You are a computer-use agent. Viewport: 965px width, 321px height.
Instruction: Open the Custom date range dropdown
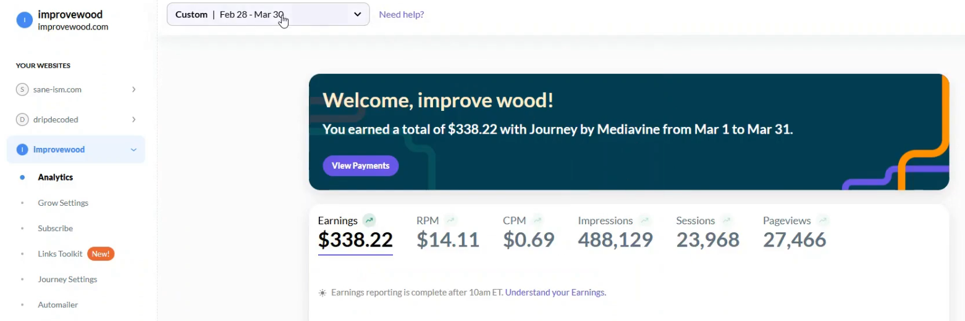tap(268, 14)
